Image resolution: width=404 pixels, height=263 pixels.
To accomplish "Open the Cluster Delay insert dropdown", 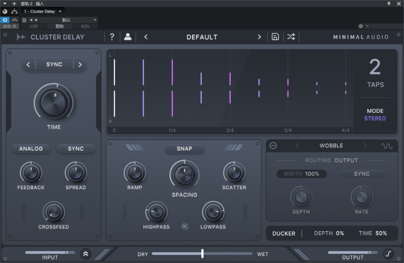I will tap(43, 11).
